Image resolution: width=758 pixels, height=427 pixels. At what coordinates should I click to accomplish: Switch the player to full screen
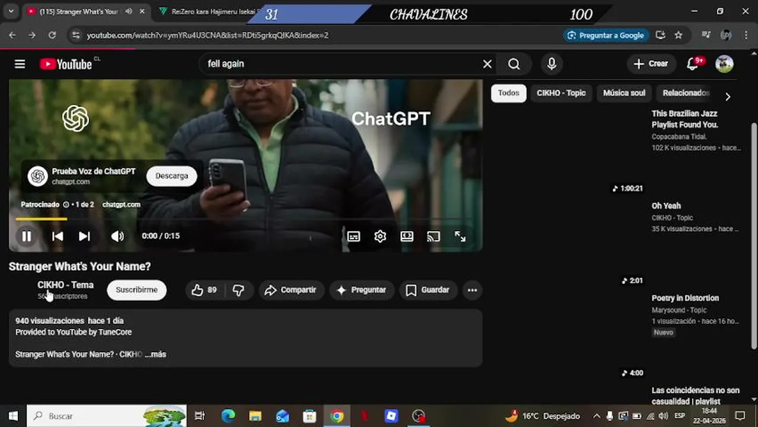tap(460, 236)
